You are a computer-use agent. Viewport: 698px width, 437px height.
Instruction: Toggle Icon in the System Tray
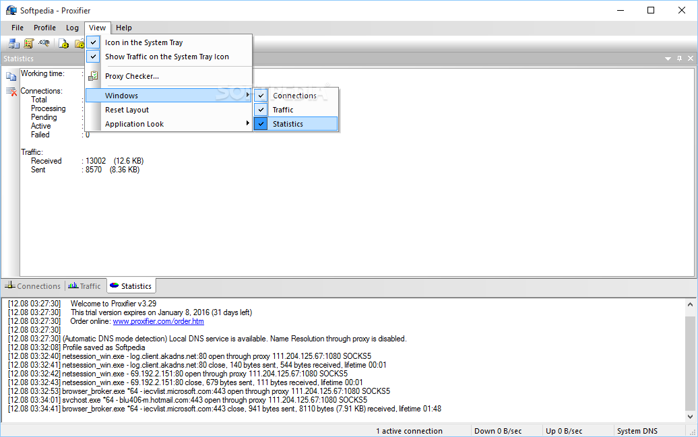point(169,42)
